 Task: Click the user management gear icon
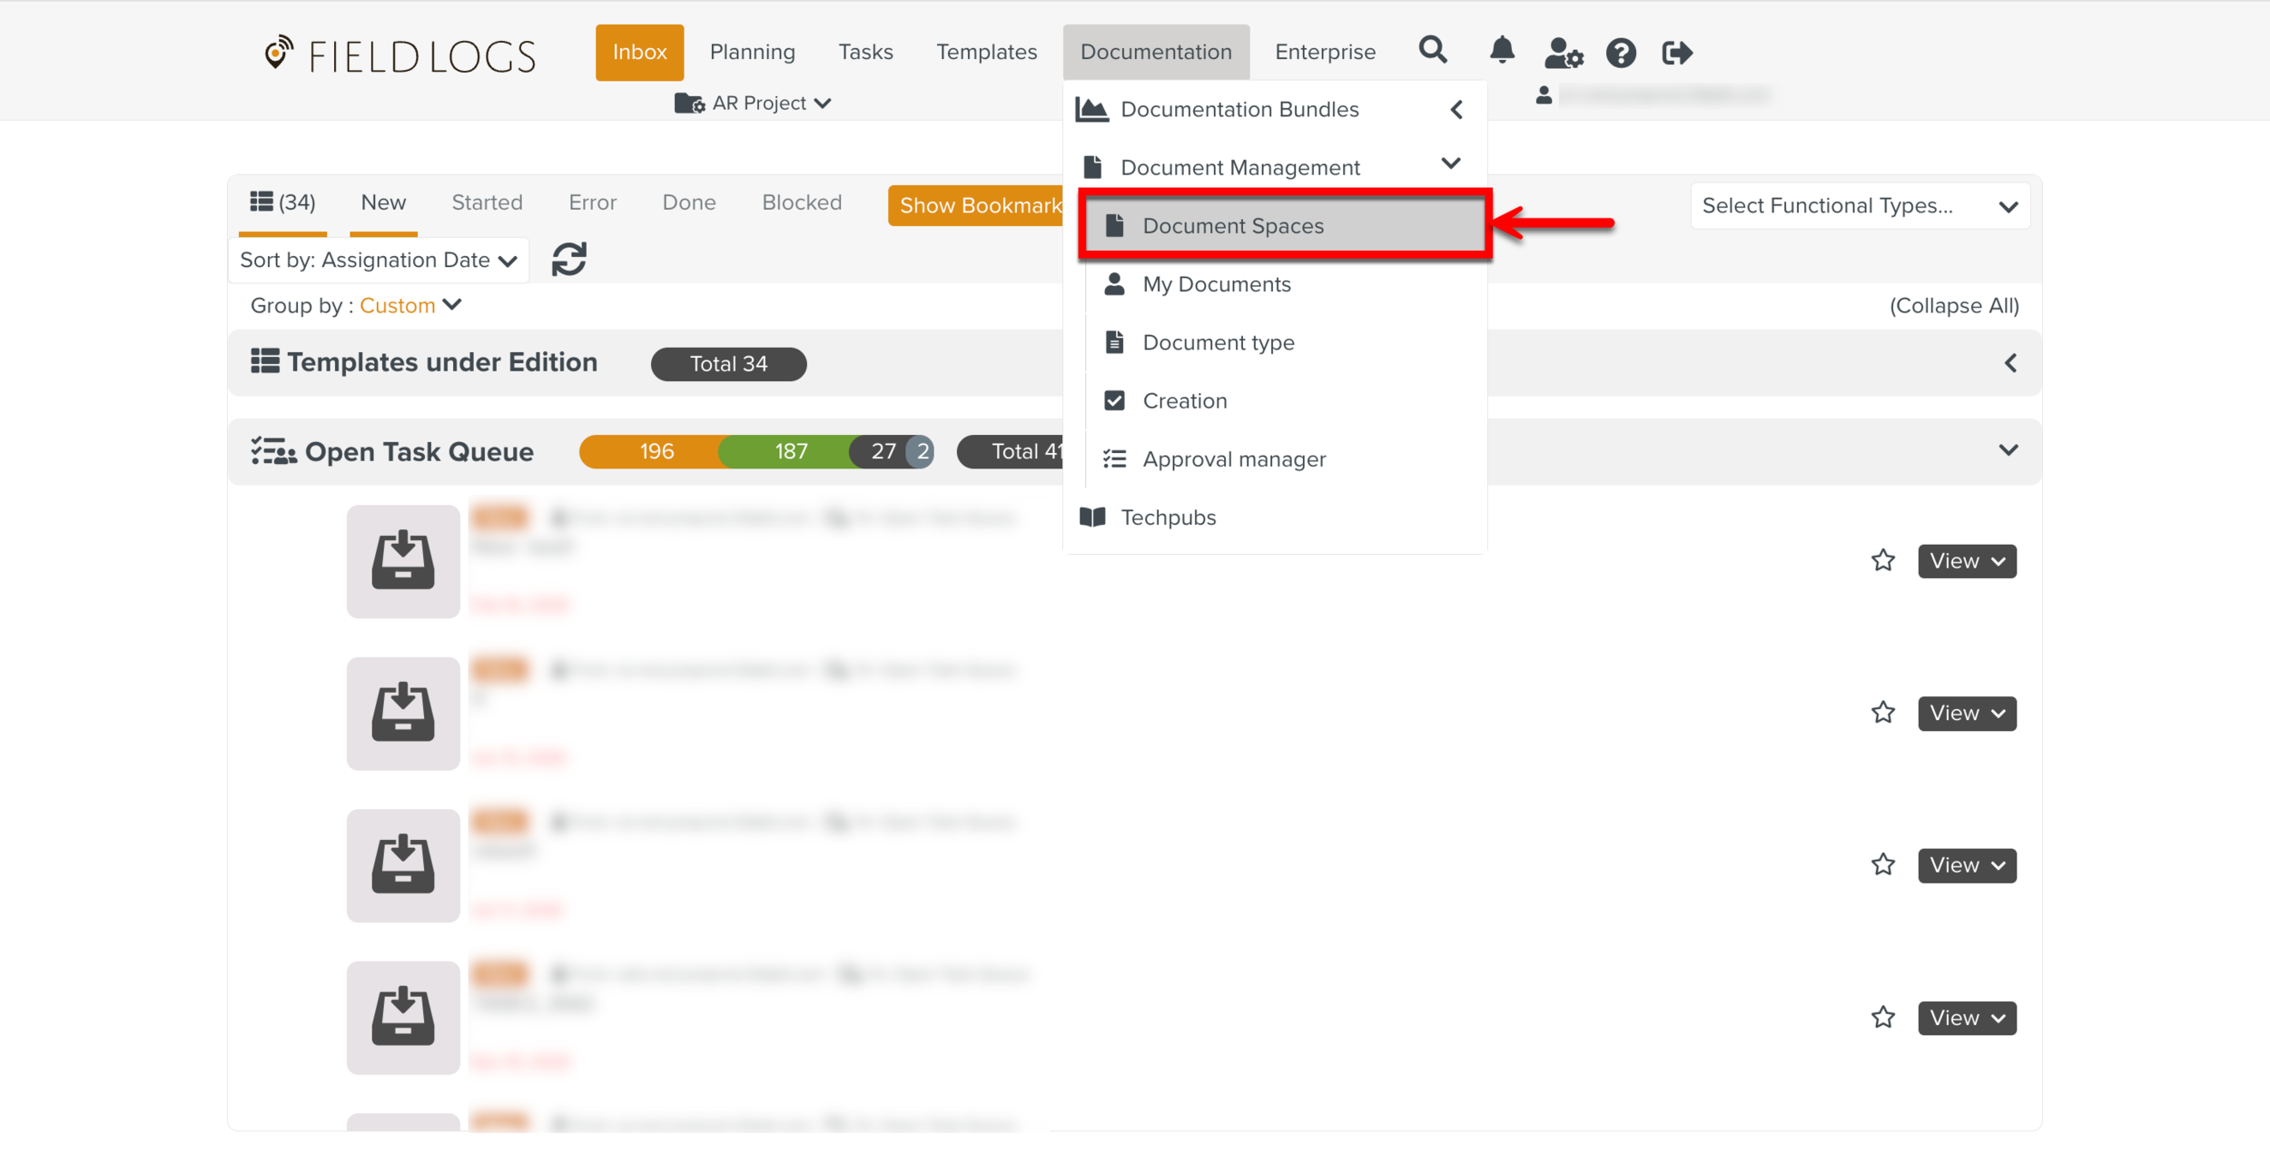click(x=1563, y=54)
